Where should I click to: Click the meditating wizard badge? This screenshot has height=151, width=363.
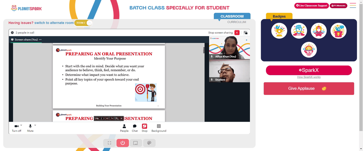coord(319,31)
